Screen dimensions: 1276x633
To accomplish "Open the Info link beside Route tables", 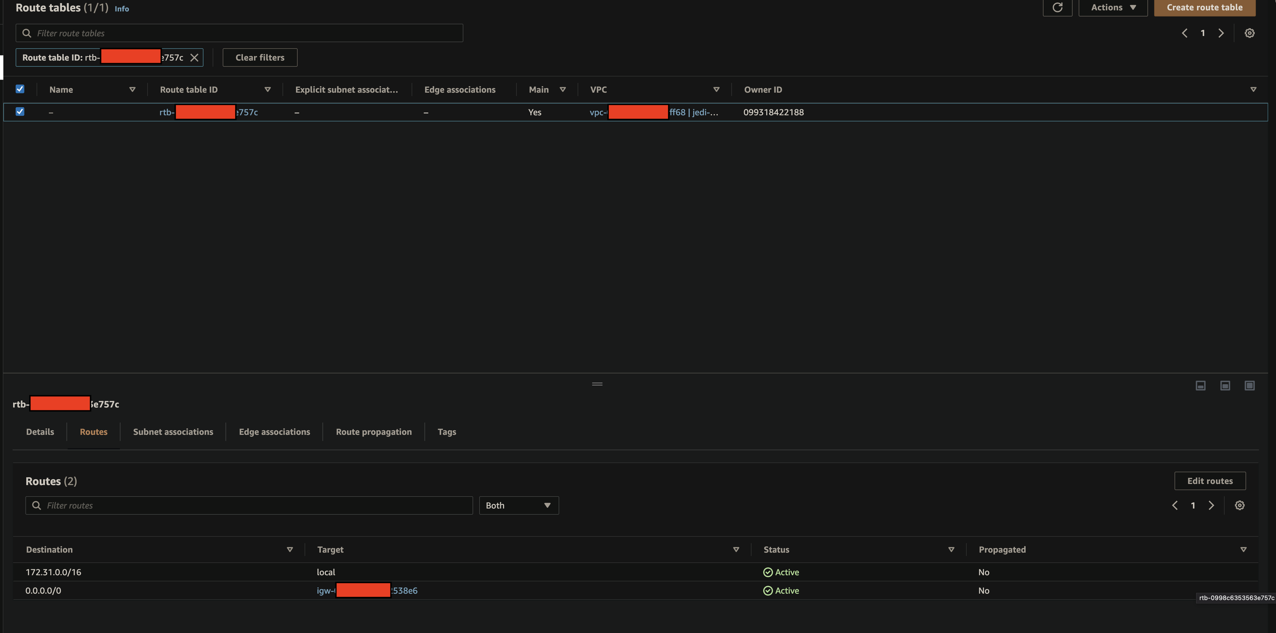I will 122,8.
